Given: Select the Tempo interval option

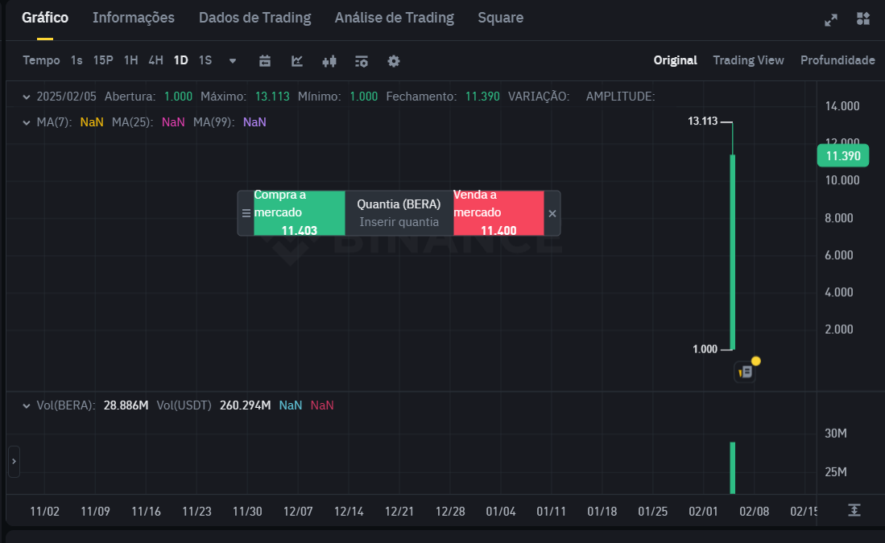Looking at the screenshot, I should tap(41, 60).
